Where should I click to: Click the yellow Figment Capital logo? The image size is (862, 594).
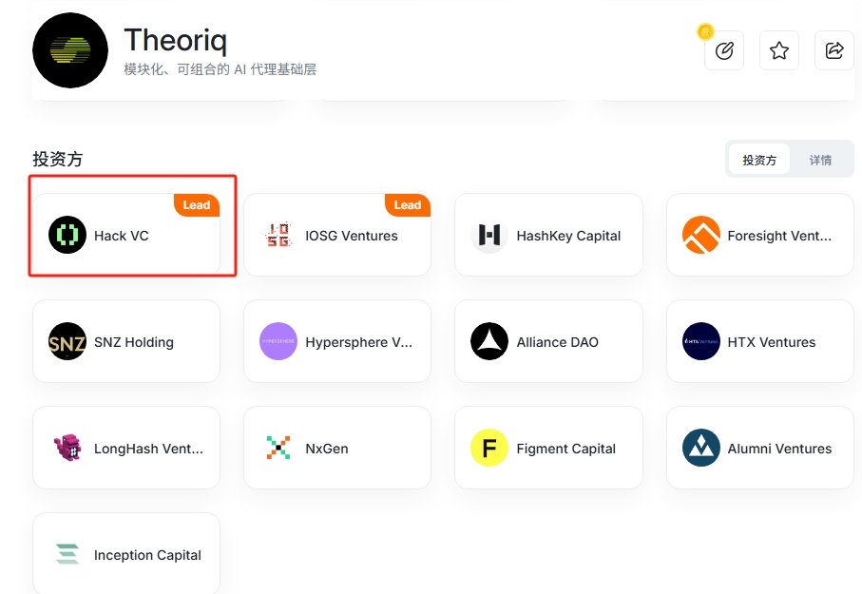[489, 448]
